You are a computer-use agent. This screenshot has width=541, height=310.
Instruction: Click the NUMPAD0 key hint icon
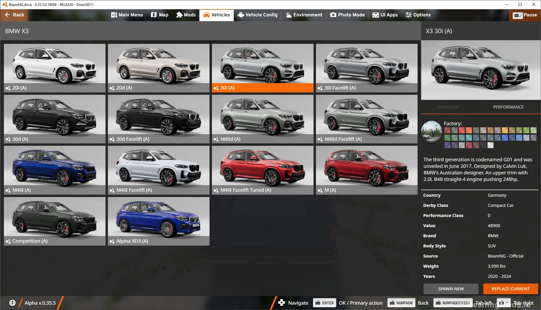pyautogui.click(x=401, y=303)
